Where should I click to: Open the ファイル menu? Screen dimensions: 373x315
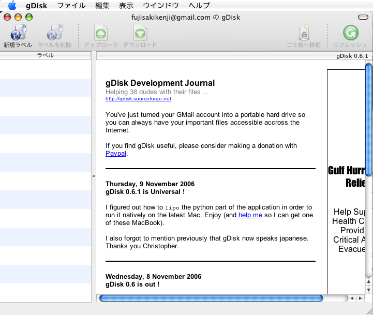point(71,6)
